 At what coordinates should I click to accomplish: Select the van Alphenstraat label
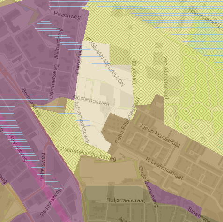(166, 78)
